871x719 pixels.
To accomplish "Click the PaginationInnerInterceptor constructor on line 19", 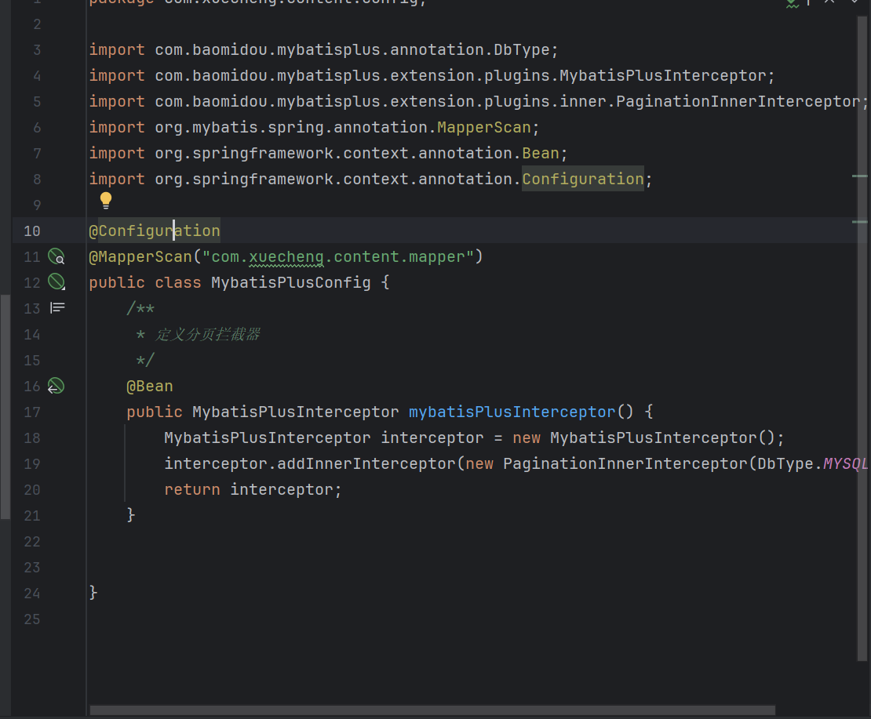I will 625,463.
